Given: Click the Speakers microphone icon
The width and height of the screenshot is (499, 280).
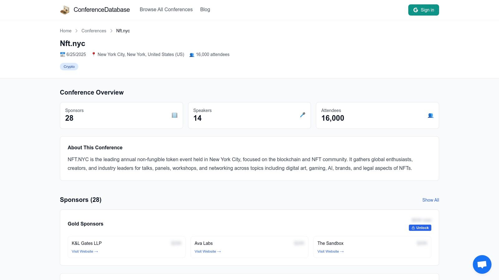Looking at the screenshot, I should click(303, 115).
